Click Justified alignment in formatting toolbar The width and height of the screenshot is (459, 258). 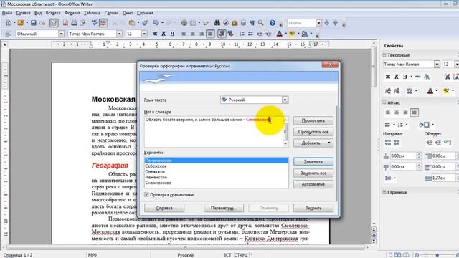coord(210,34)
